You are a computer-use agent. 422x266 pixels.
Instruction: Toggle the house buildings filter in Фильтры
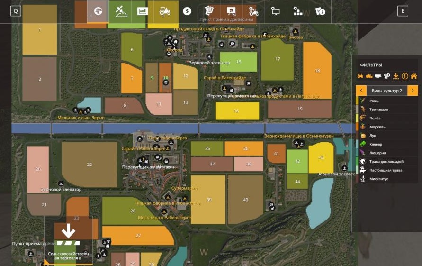[x=413, y=76]
